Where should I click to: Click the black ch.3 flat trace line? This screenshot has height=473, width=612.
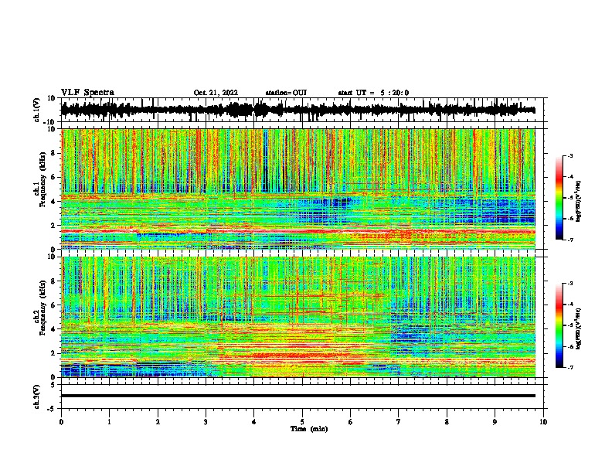(297, 396)
